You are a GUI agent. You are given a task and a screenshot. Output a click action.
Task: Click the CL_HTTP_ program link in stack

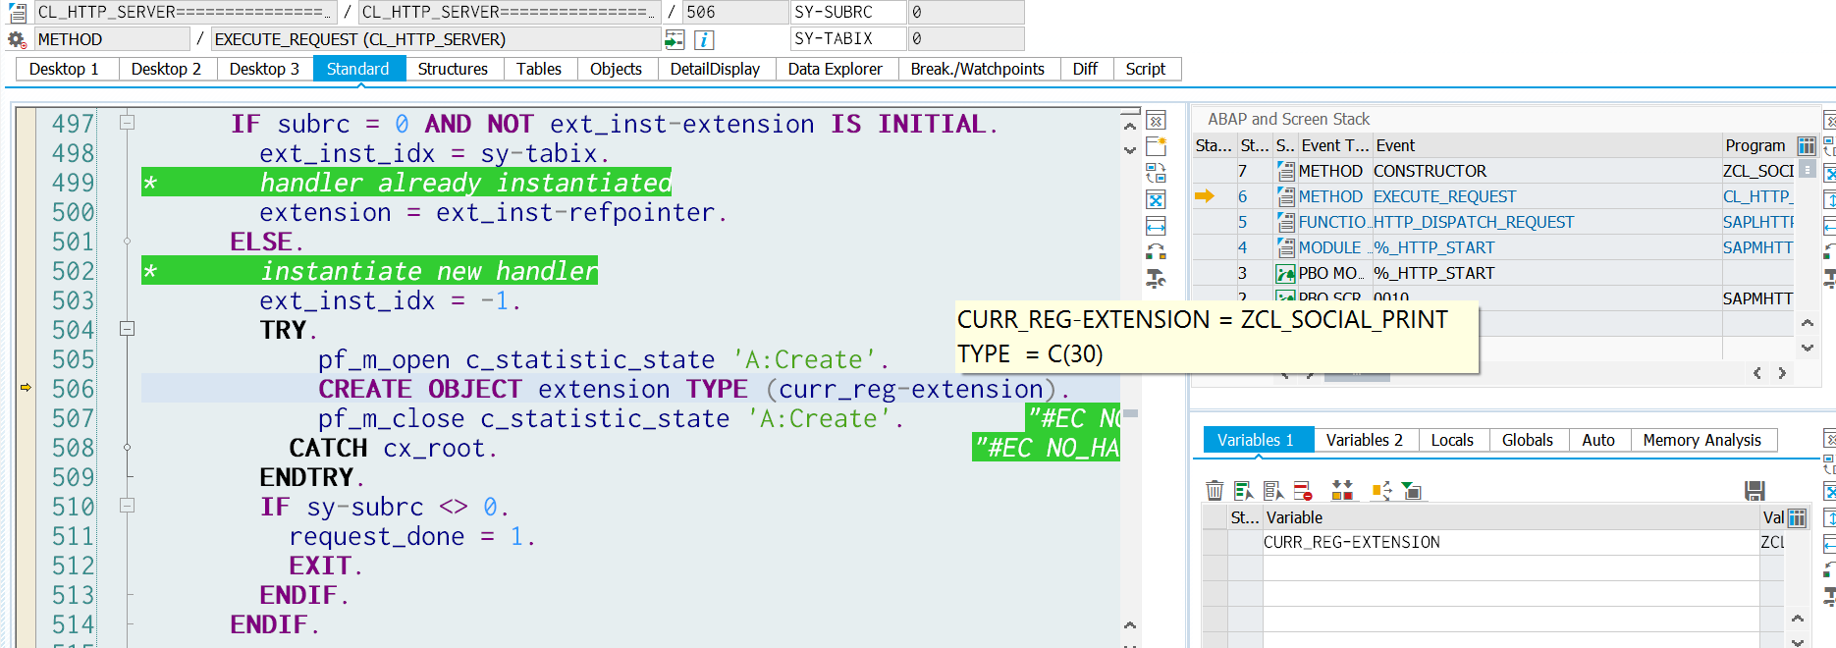point(1758,196)
